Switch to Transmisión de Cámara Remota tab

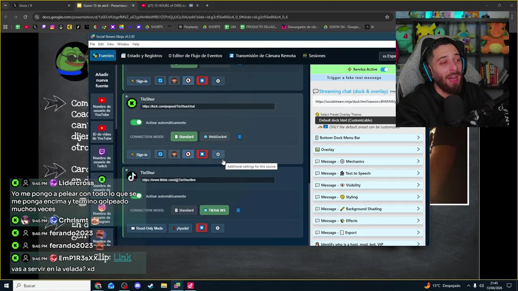point(262,56)
